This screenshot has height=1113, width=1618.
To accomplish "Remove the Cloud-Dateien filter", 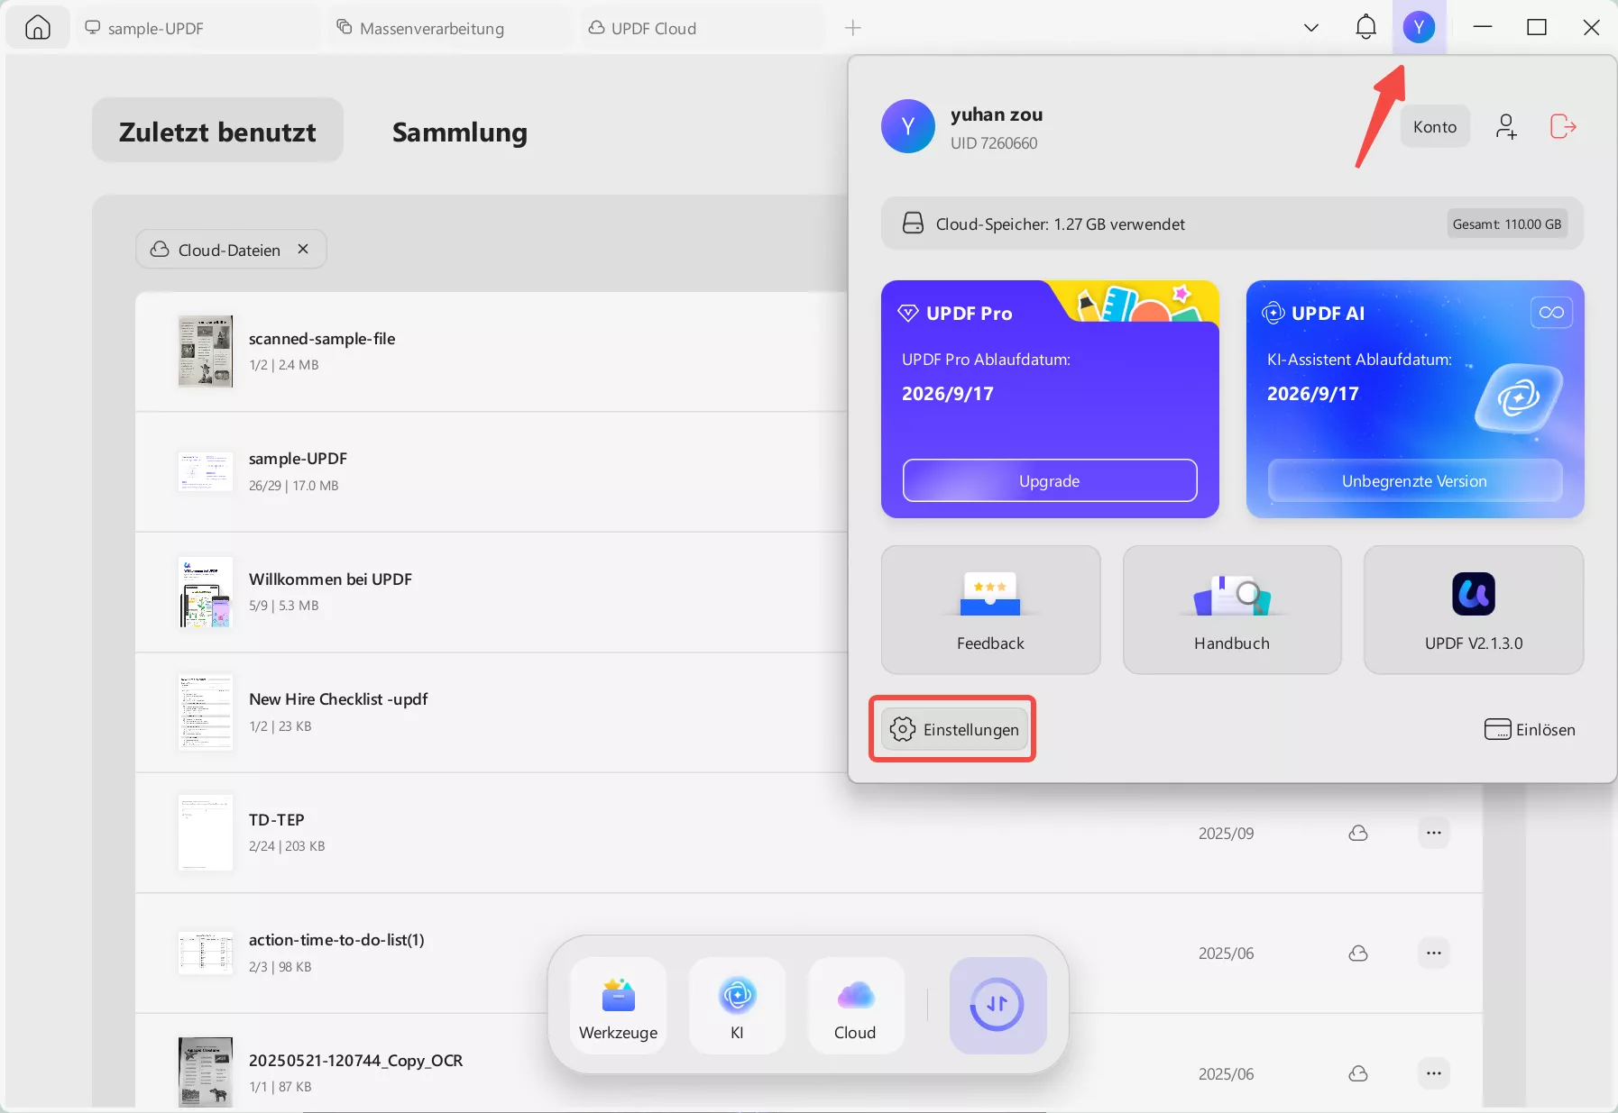I will [303, 249].
